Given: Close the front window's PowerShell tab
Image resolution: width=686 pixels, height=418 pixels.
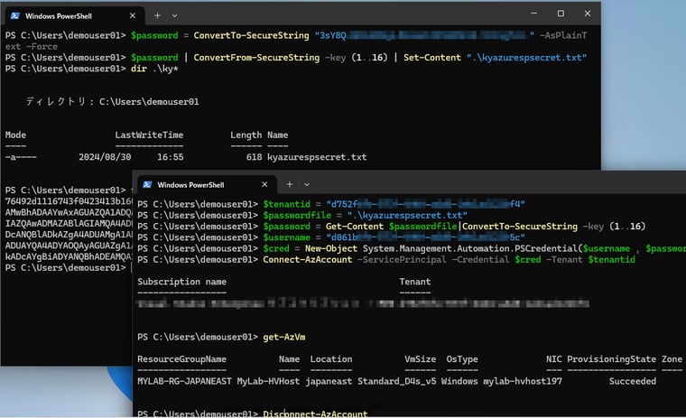Looking at the screenshot, I should click(x=264, y=185).
